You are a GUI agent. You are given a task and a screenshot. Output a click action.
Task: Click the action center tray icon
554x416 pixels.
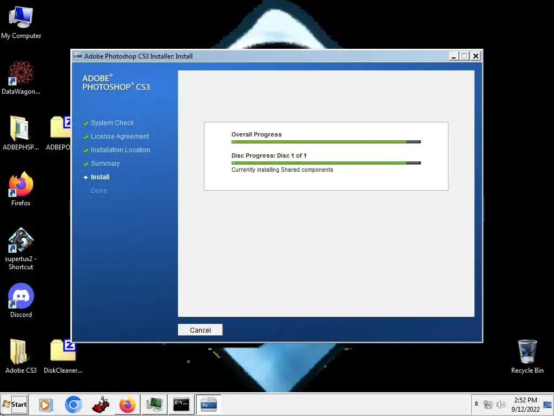[x=548, y=404]
